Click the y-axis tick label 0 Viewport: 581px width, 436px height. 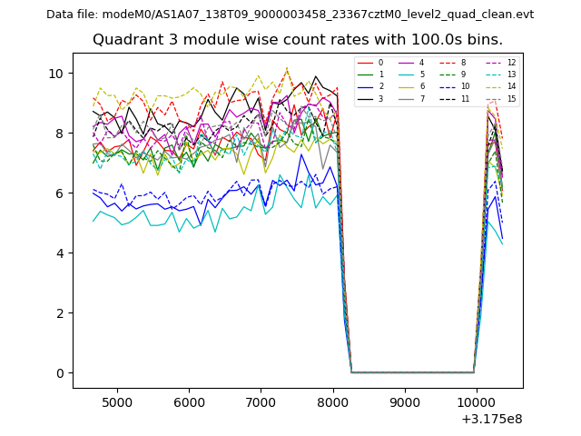click(x=59, y=373)
